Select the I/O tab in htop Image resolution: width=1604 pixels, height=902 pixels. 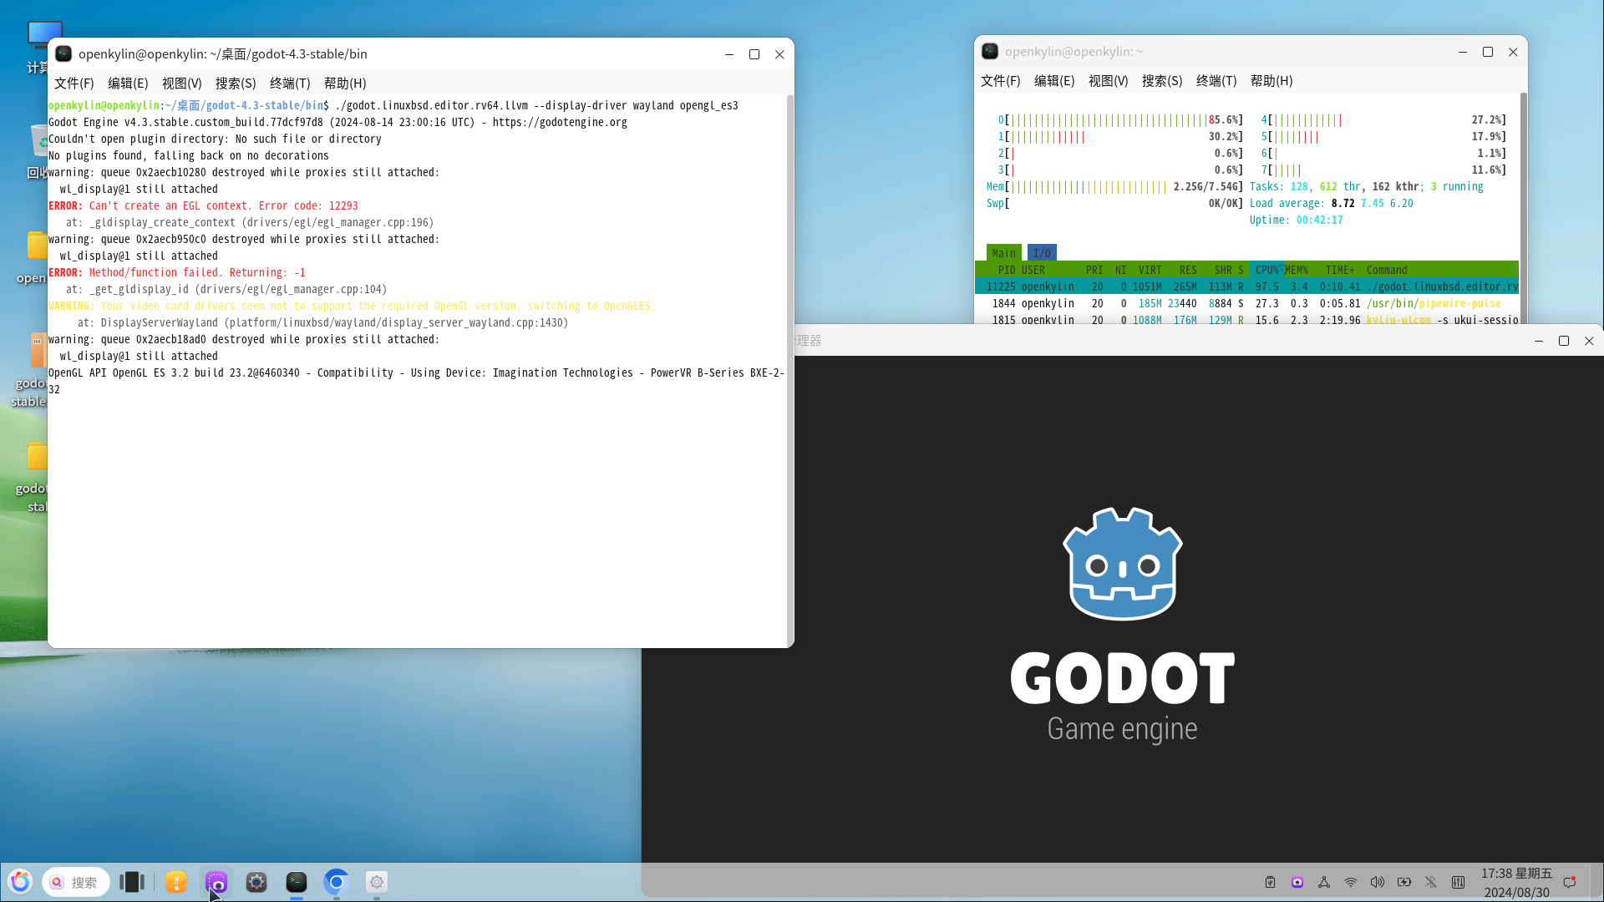(x=1042, y=253)
